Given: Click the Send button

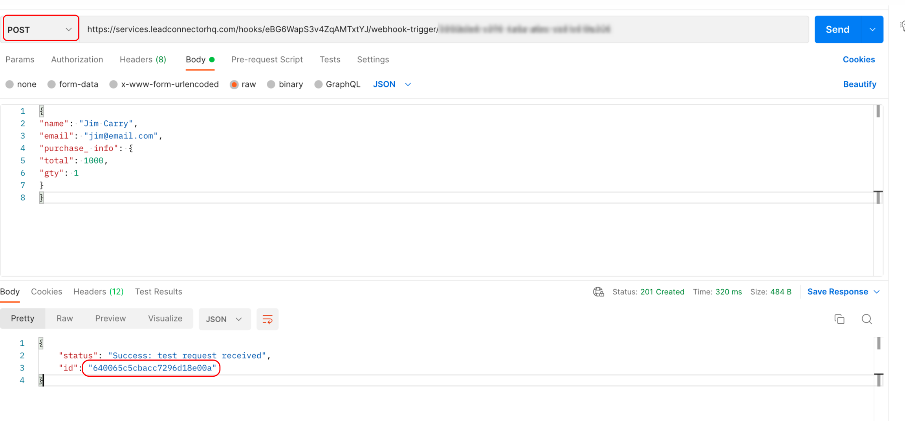Looking at the screenshot, I should (x=837, y=29).
